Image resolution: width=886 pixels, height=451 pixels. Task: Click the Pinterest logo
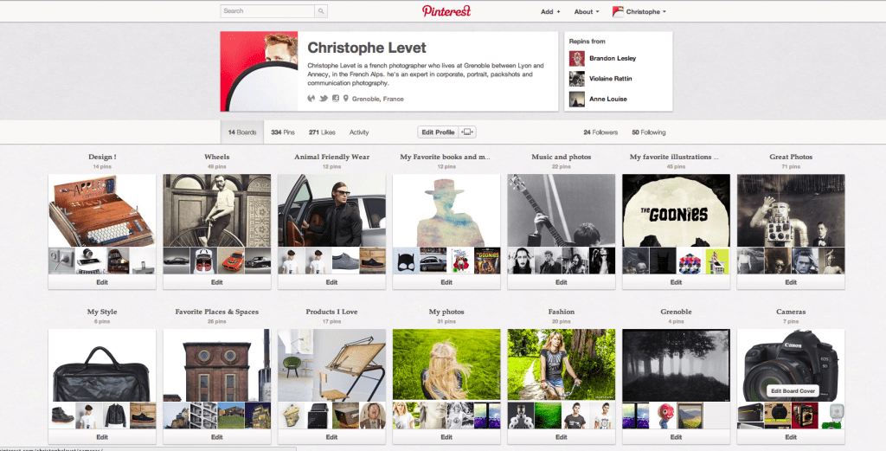point(446,10)
